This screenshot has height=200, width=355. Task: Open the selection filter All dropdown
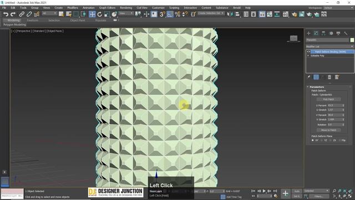click(x=49, y=13)
